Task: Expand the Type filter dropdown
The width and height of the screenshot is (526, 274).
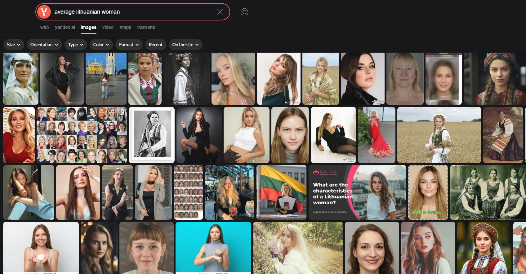Action: (76, 45)
